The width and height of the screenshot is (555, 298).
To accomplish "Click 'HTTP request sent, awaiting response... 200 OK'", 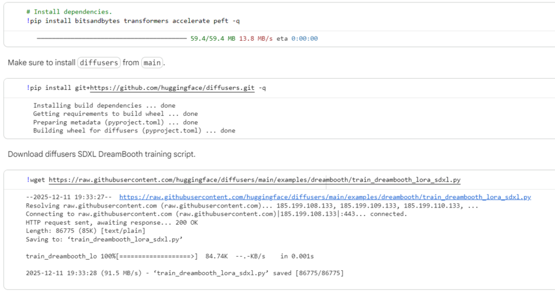I will (112, 222).
